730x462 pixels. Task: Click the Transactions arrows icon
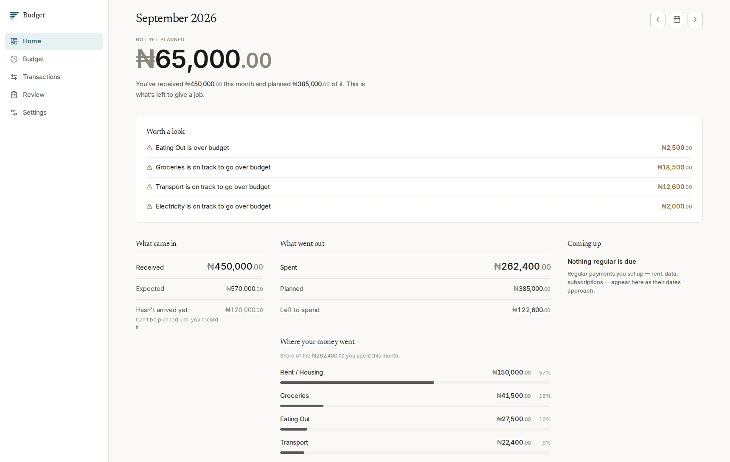[x=14, y=77]
